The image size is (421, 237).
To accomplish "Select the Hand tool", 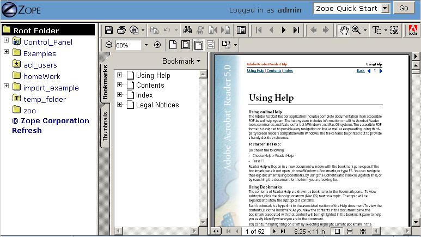I will 344,30.
